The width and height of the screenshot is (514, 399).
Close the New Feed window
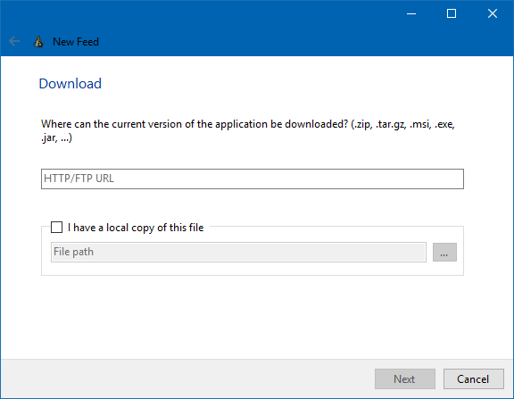pyautogui.click(x=493, y=13)
